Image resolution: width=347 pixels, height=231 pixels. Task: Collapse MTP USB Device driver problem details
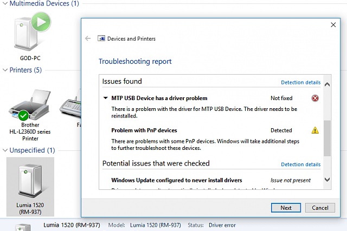[106, 98]
